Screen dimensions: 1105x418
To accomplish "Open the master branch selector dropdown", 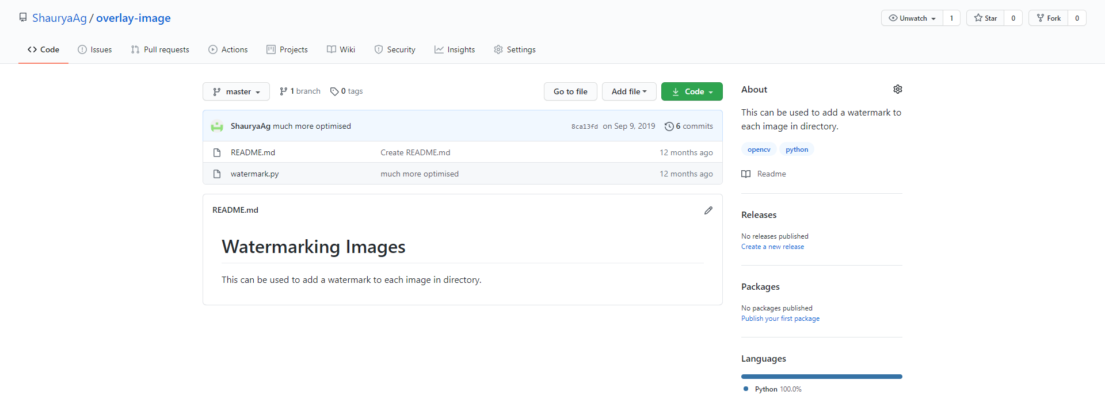I will point(236,91).
